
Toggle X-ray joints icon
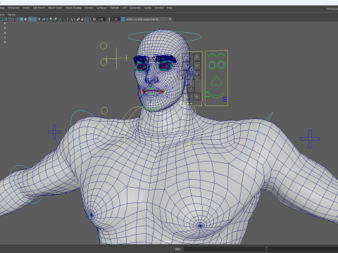(87, 19)
